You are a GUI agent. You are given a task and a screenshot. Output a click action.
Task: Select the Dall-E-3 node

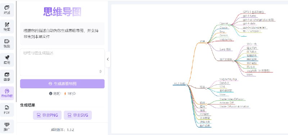coord(224,83)
